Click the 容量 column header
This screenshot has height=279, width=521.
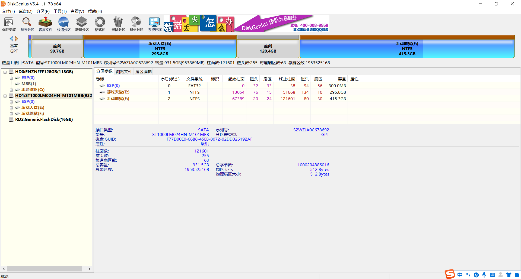tap(336, 79)
